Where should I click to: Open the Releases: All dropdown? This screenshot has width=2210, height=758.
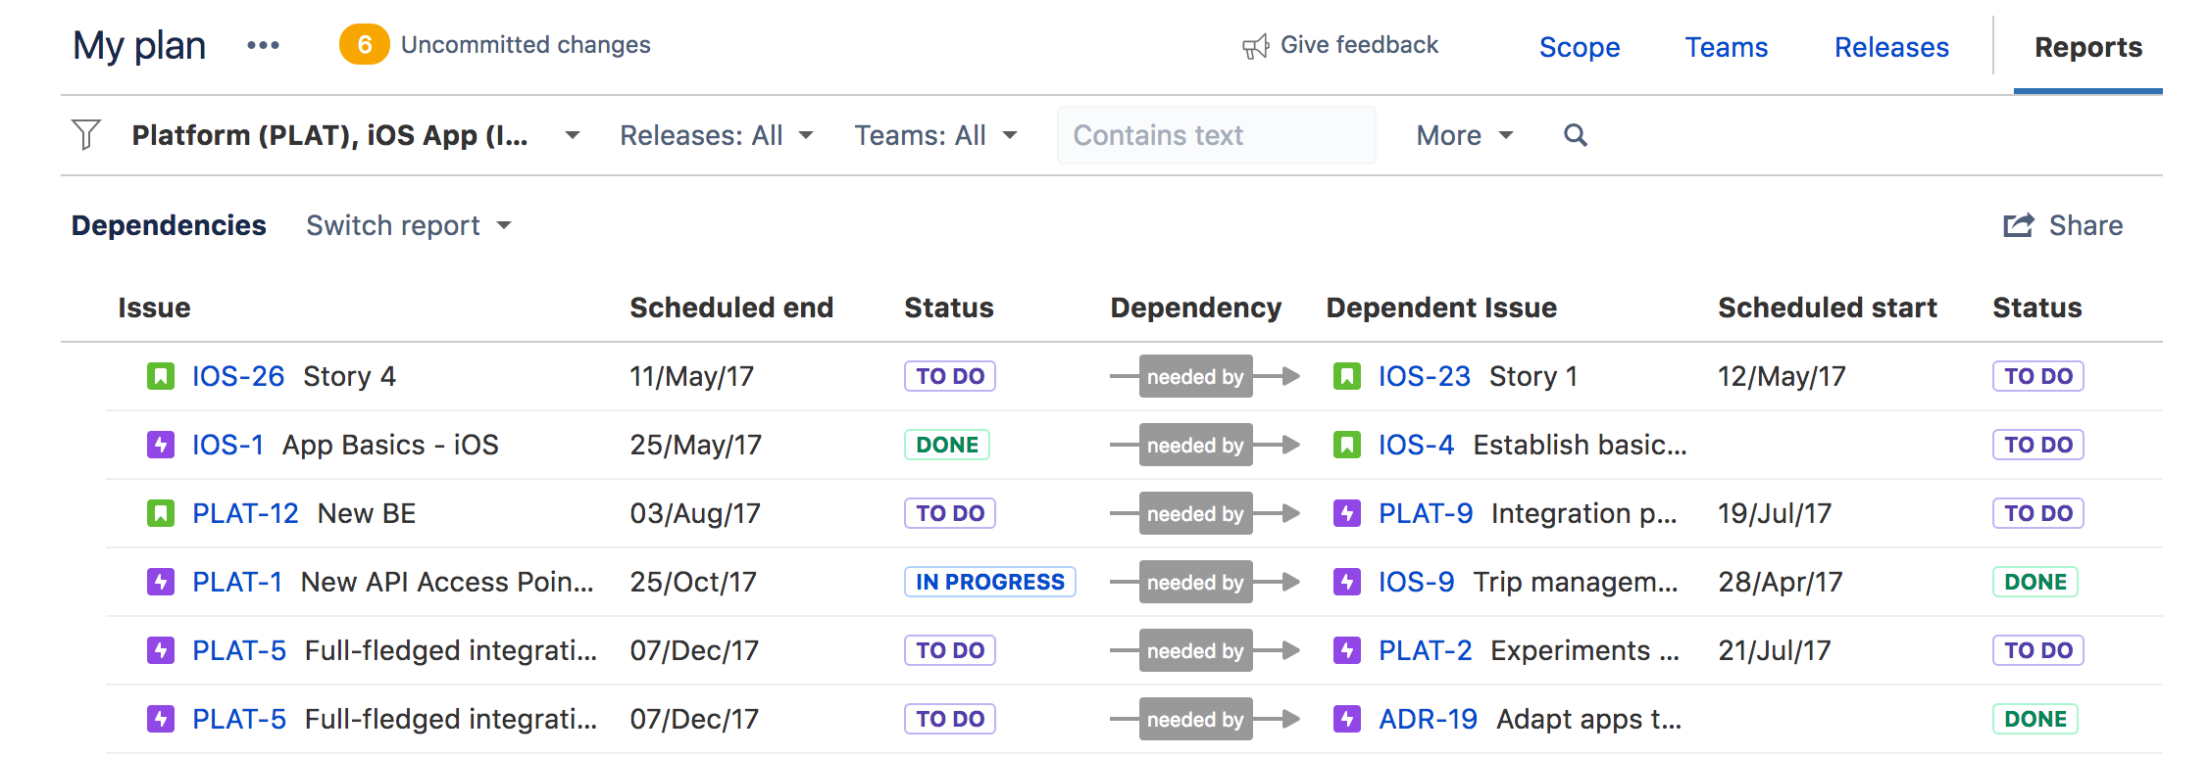click(x=716, y=135)
